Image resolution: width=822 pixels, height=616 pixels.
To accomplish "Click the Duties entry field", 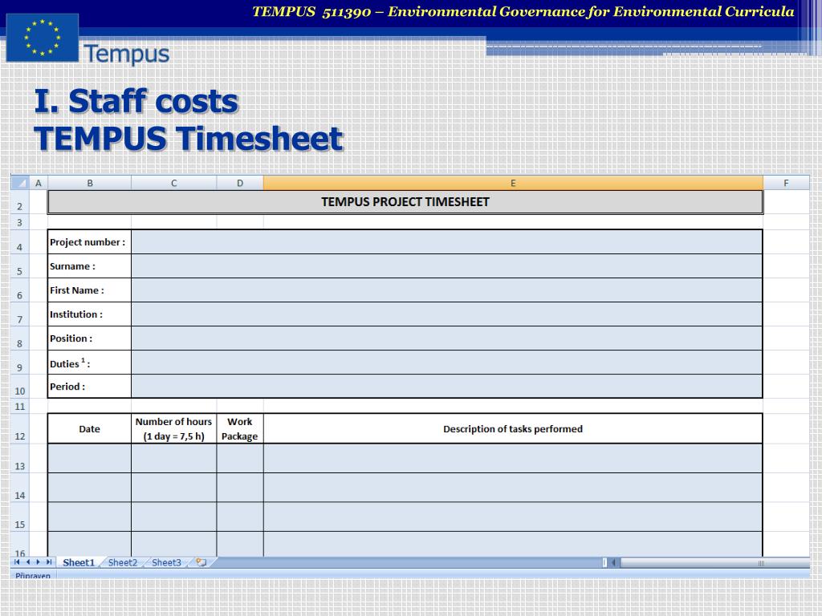I will (446, 363).
